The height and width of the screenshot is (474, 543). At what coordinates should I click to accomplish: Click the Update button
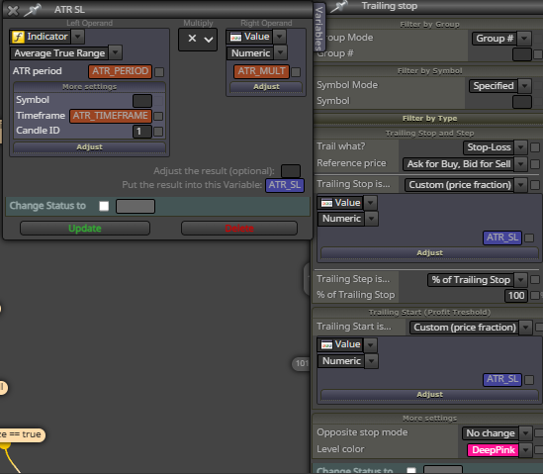click(85, 229)
